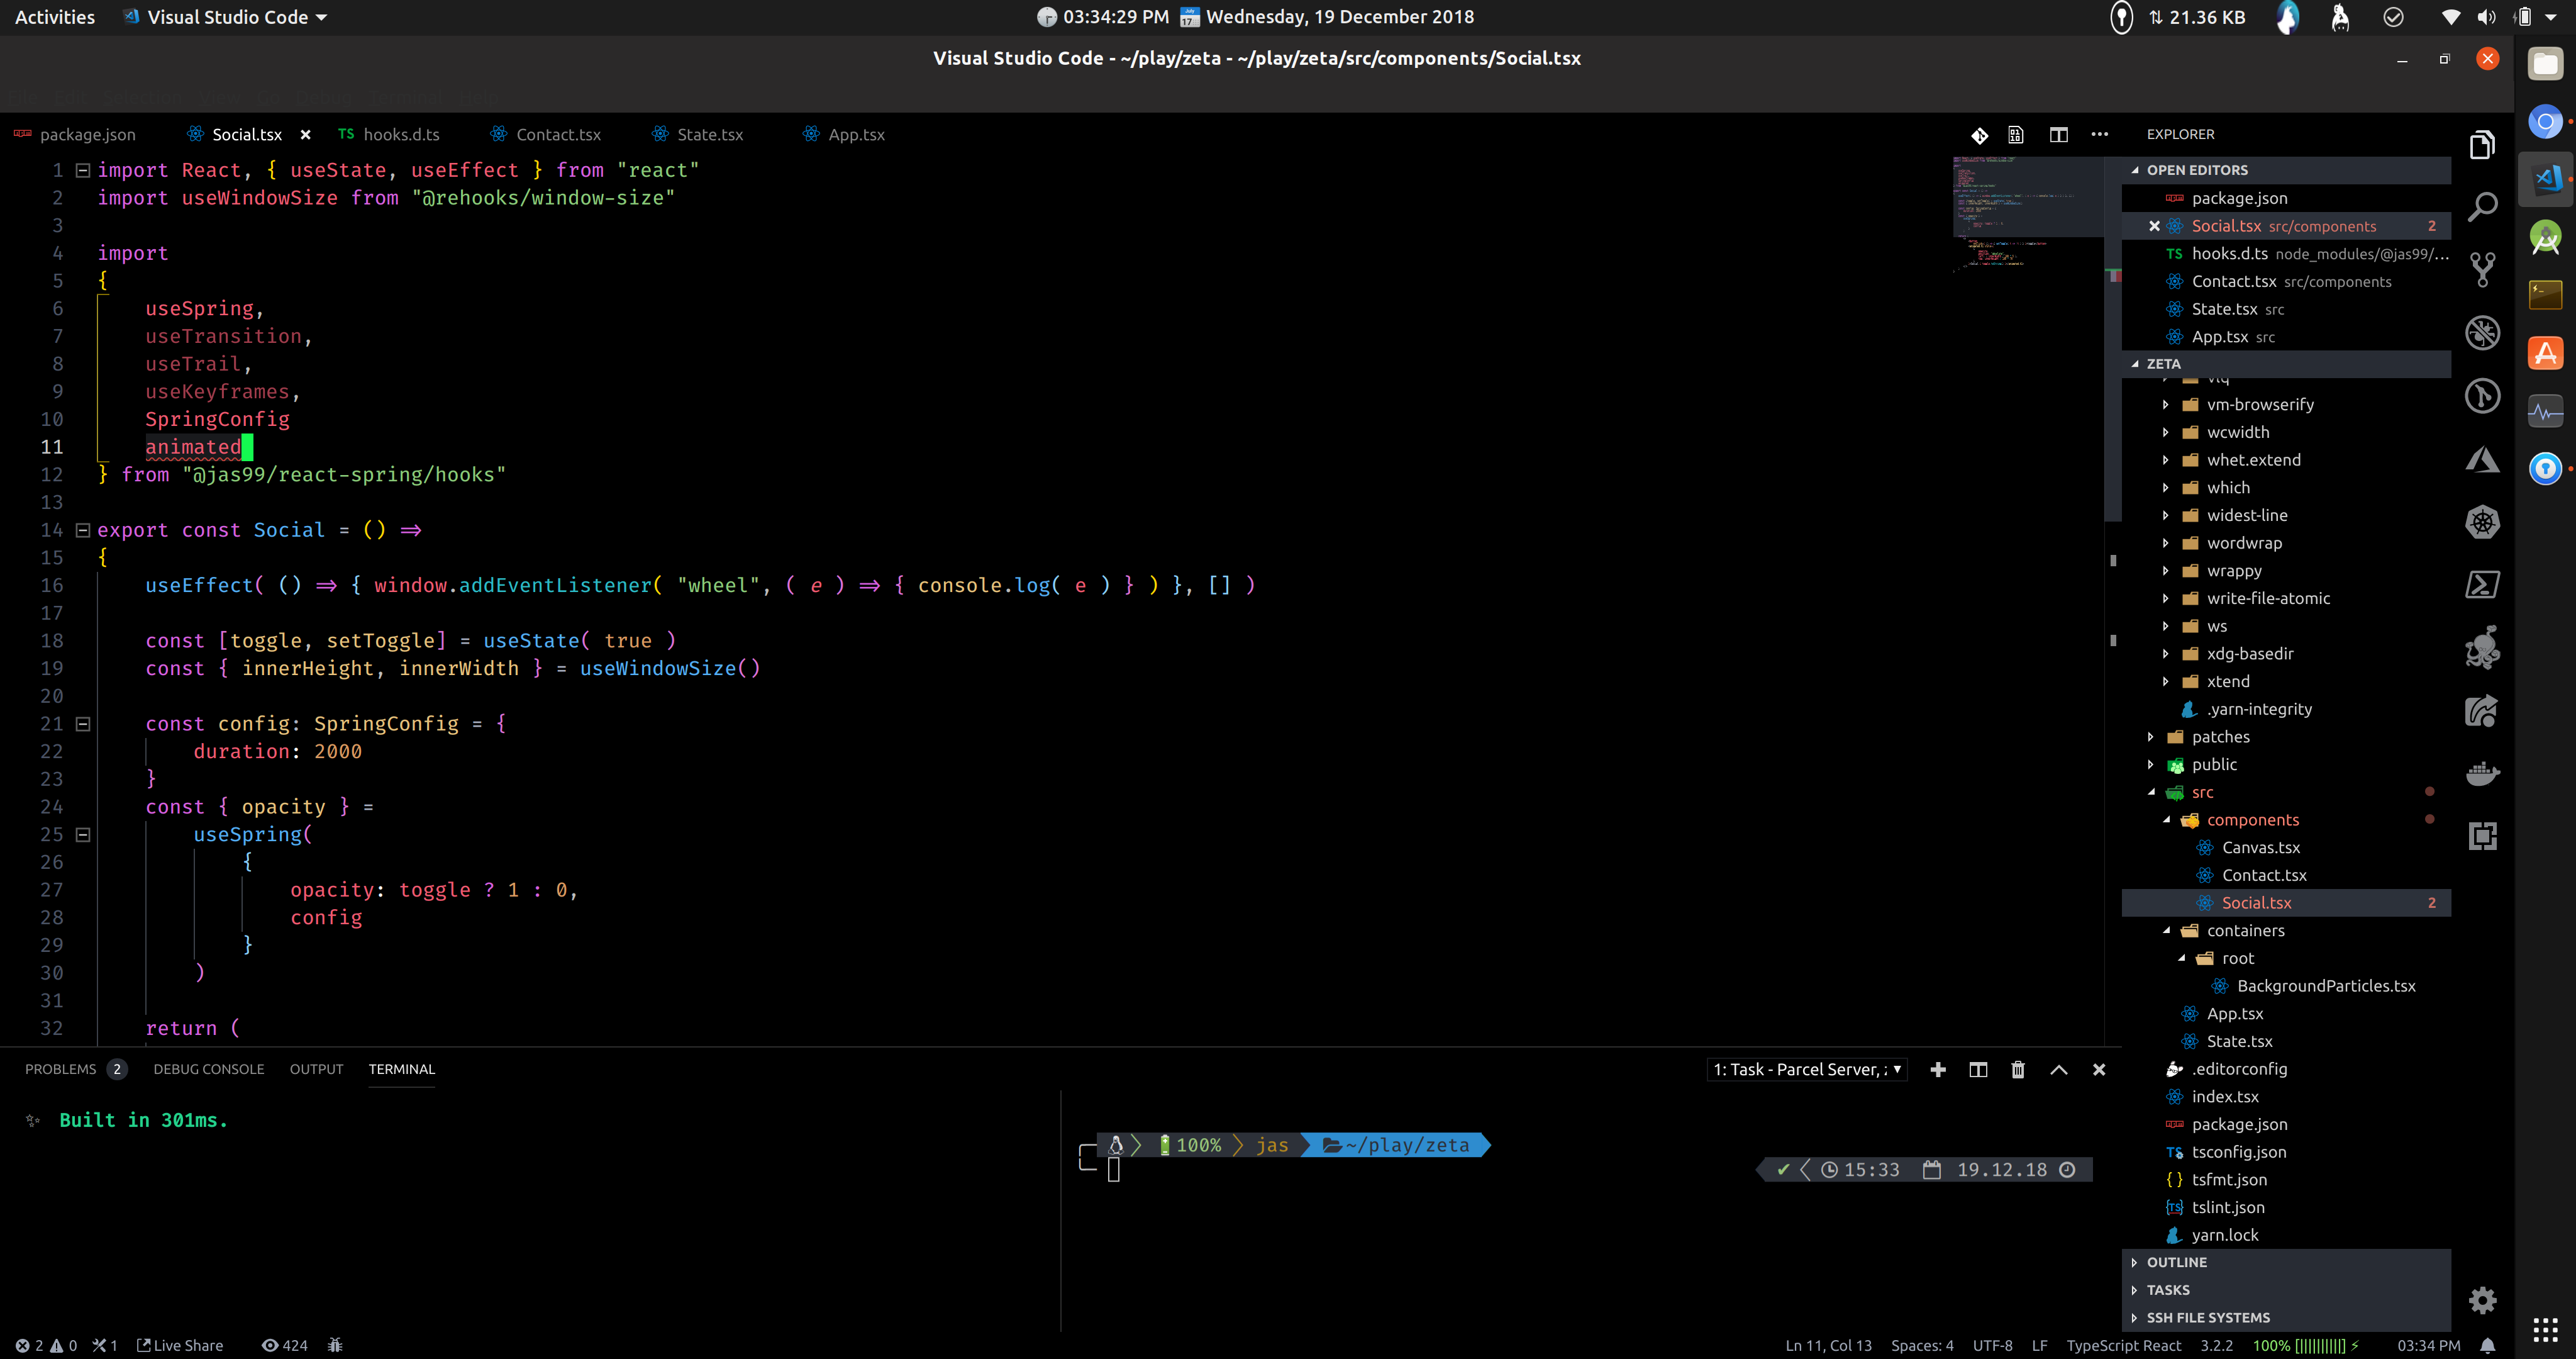2576x1359 pixels.
Task: Switch to the App.tsx tab
Action: pyautogui.click(x=845, y=135)
